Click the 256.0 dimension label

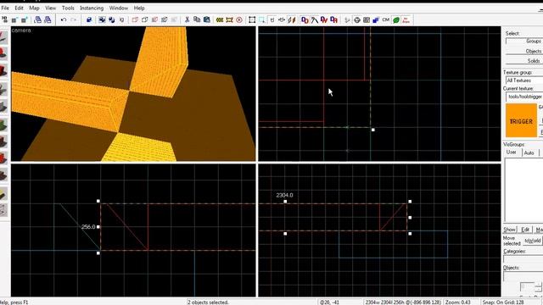point(88,226)
